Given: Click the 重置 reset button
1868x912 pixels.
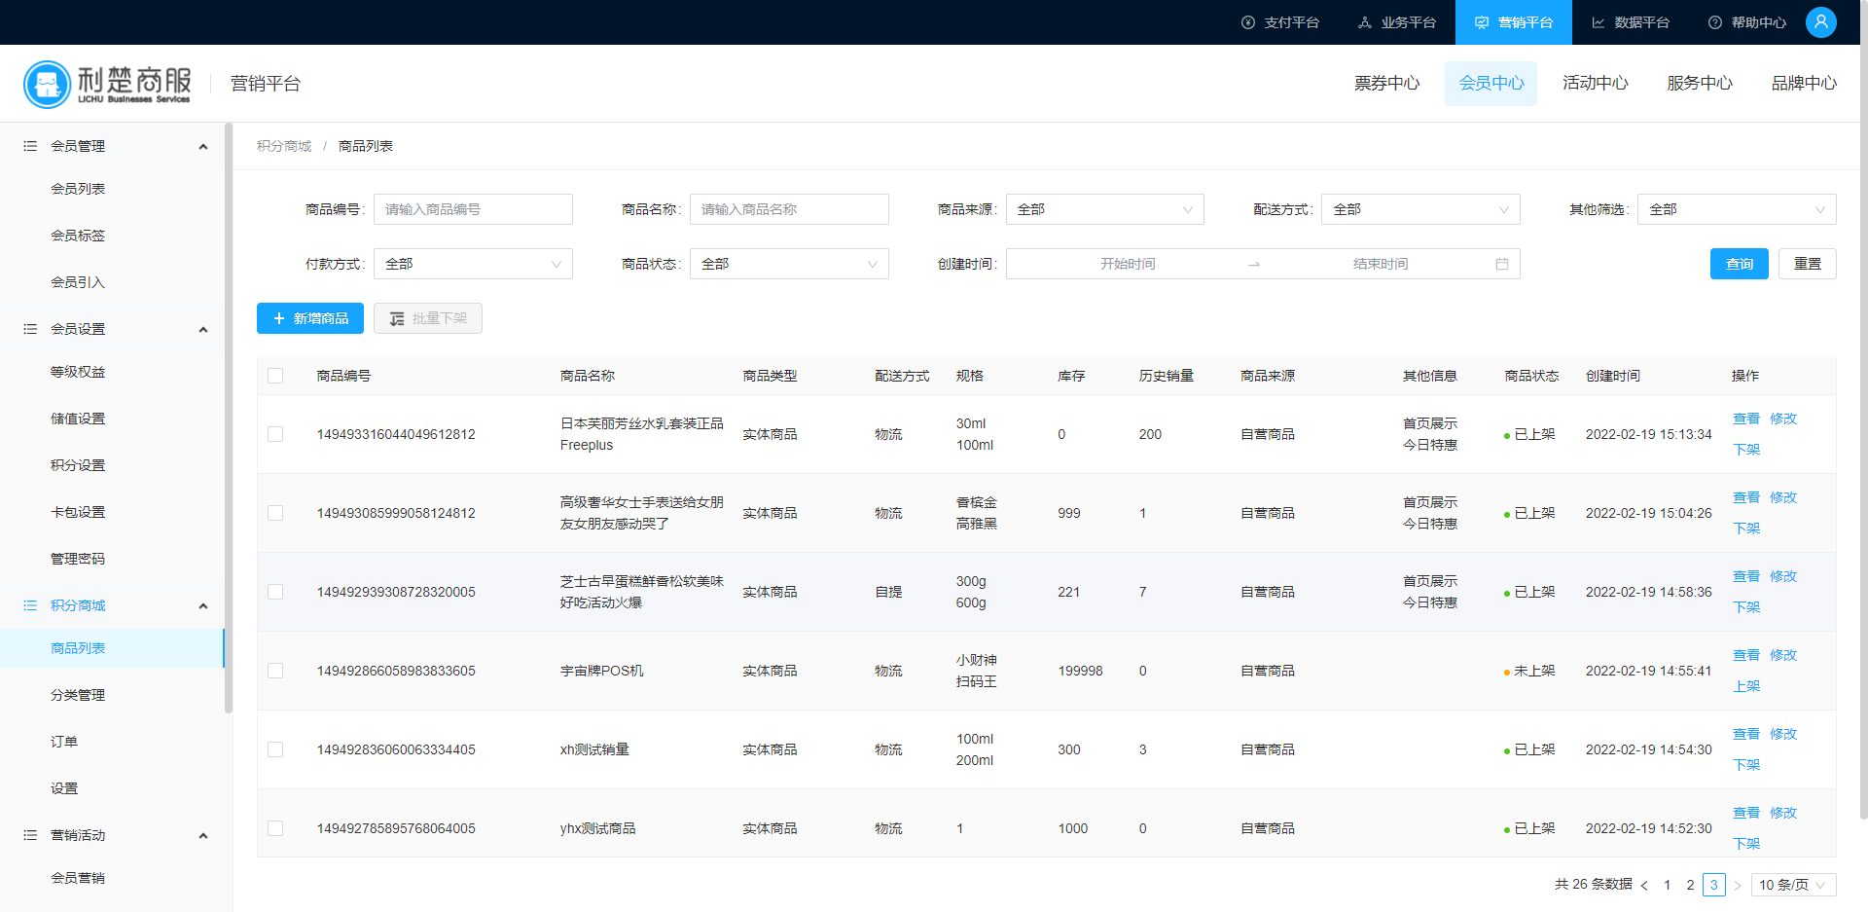Looking at the screenshot, I should click(1808, 264).
